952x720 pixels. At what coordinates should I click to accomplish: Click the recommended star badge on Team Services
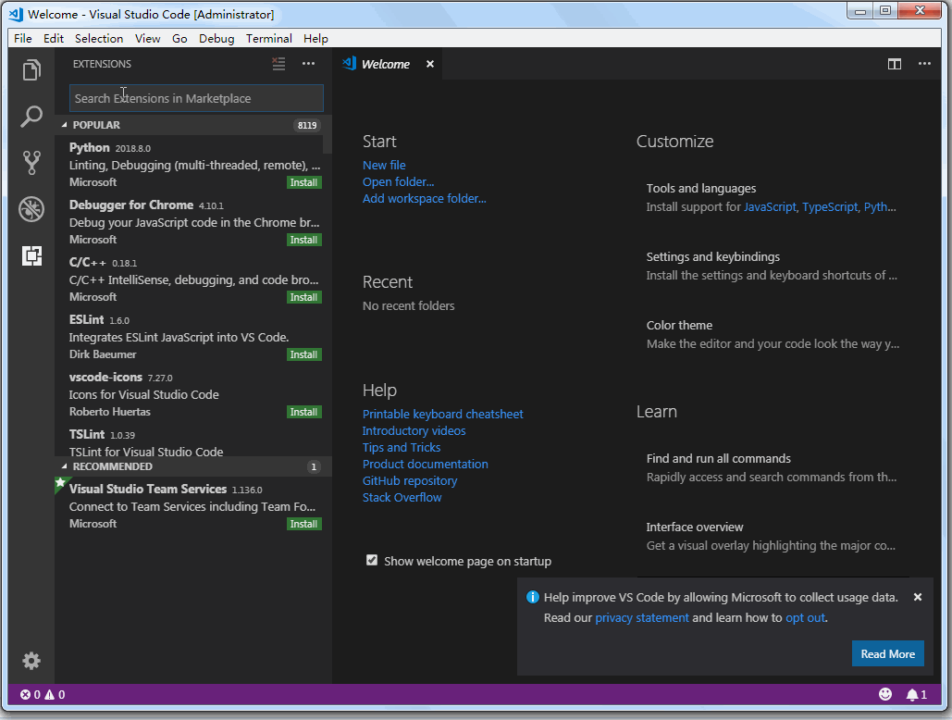[60, 484]
